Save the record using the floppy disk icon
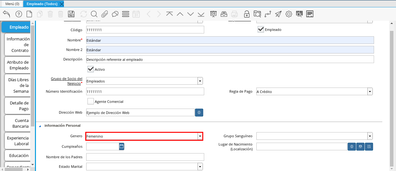 [71, 14]
